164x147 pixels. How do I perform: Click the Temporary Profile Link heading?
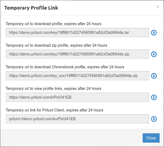31,8
